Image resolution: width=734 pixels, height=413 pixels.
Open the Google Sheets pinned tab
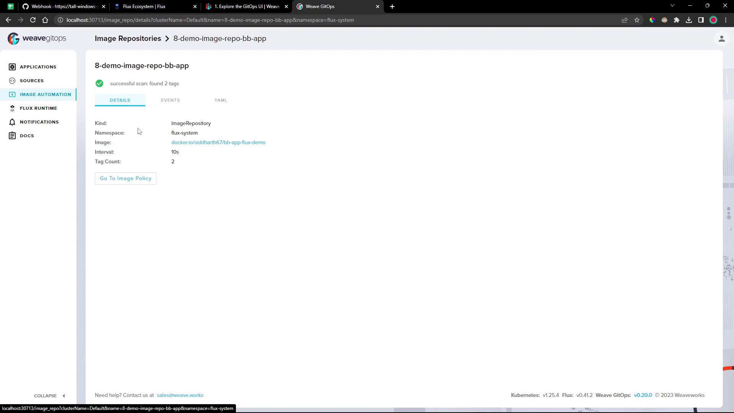pos(11,7)
